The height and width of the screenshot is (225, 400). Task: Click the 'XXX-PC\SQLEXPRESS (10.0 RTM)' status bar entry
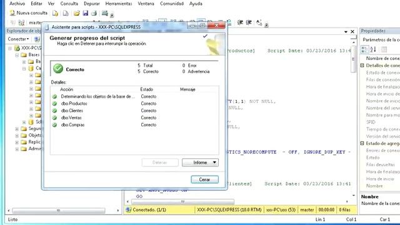click(x=229, y=210)
